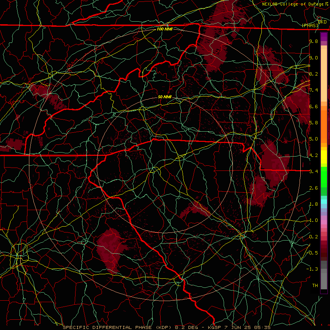This screenshot has height=330, width=330.
Task: Click the 1.0 value on color scale
Action: (x=313, y=220)
